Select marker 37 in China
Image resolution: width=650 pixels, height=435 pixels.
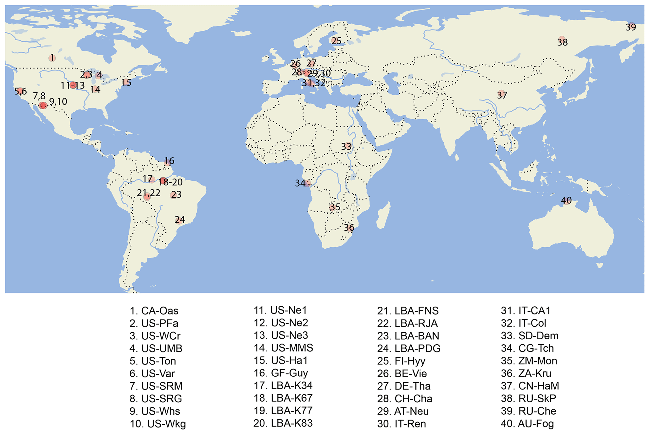click(502, 94)
